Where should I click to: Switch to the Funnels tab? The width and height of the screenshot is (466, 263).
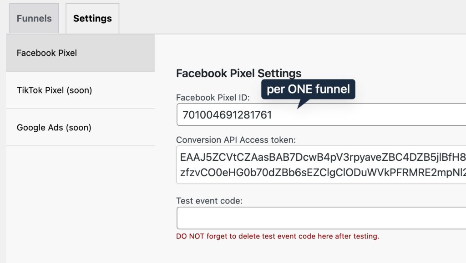click(x=34, y=19)
